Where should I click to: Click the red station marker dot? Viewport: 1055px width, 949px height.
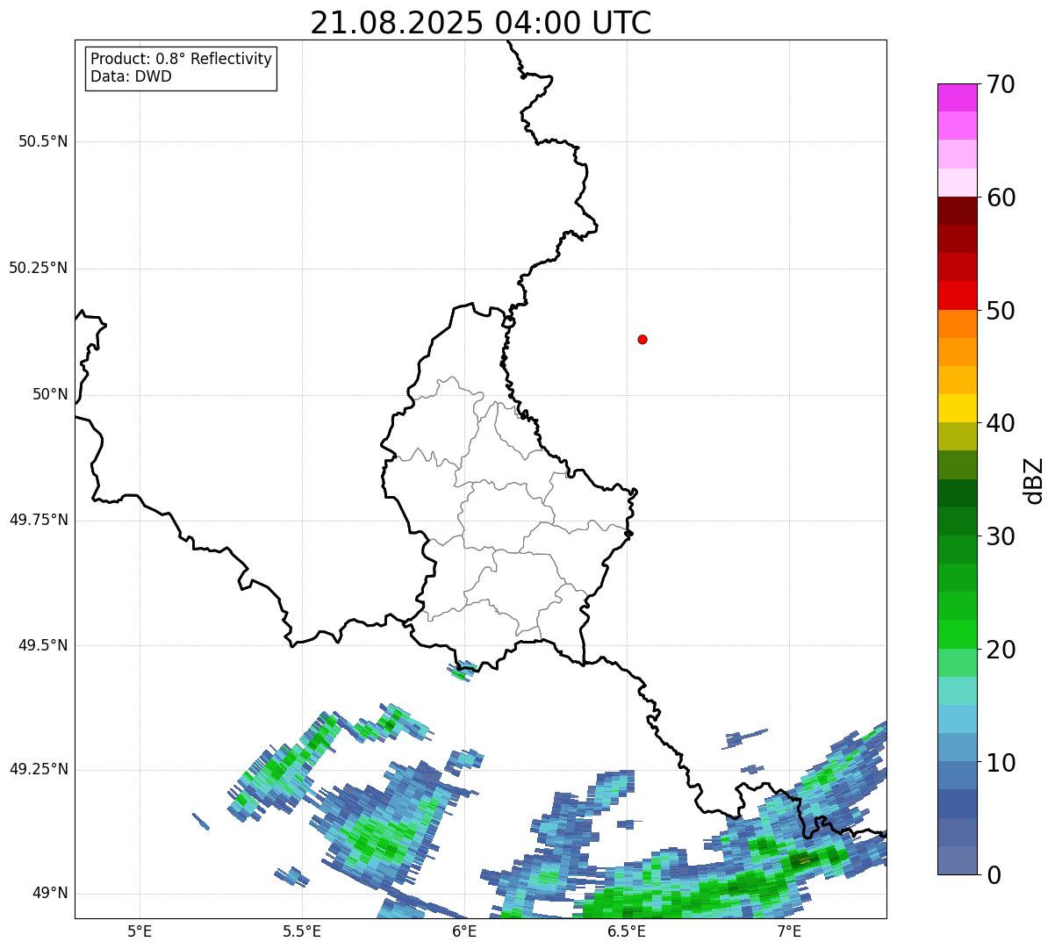(642, 339)
